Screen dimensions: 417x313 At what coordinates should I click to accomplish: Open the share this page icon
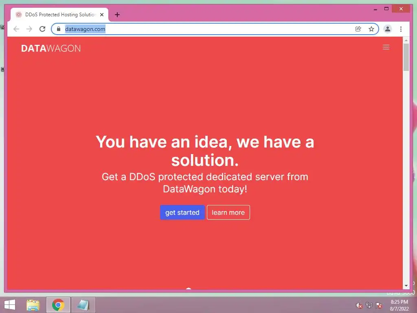(x=358, y=29)
